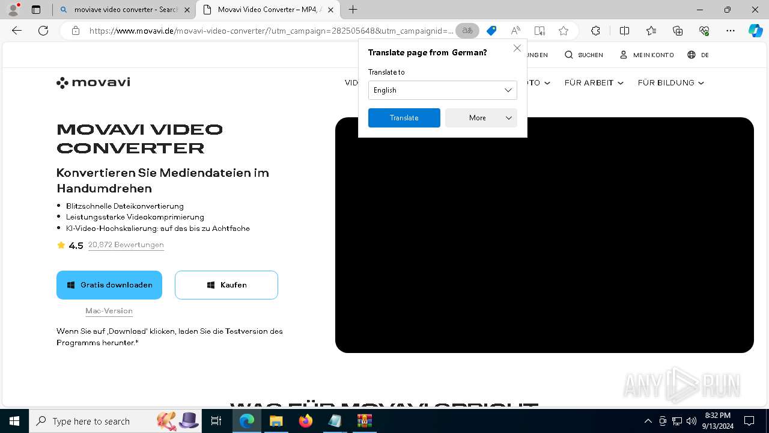Click the Movavi logo

pyautogui.click(x=93, y=83)
